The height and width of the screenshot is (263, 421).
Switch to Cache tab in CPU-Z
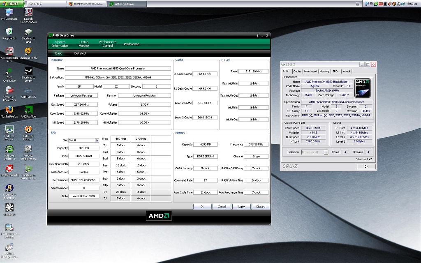coord(297,72)
